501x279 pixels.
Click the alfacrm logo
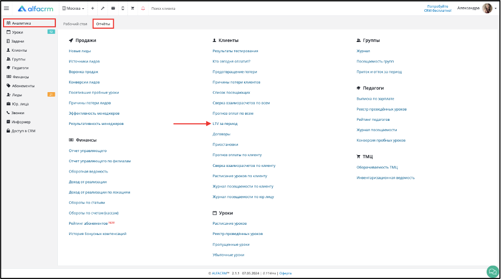pyautogui.click(x=35, y=9)
